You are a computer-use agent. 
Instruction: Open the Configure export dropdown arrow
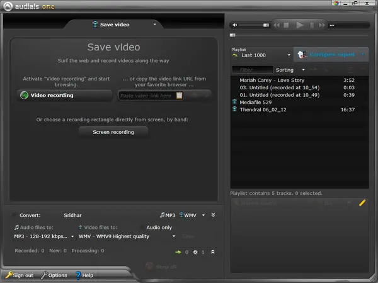coord(363,54)
